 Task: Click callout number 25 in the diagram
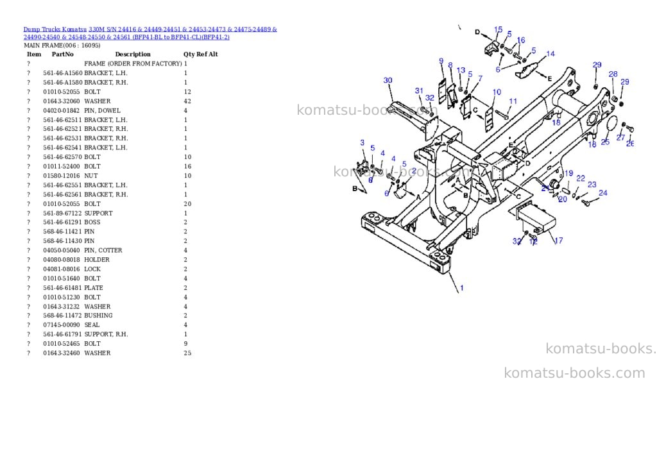coord(605,142)
